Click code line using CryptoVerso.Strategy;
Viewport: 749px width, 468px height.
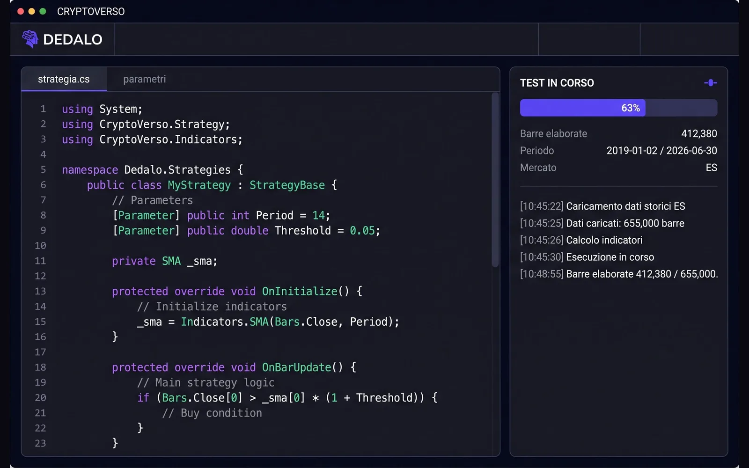pos(146,124)
